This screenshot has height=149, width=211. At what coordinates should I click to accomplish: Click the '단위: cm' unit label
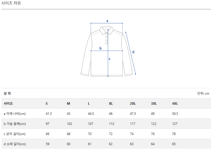[x=203, y=94]
